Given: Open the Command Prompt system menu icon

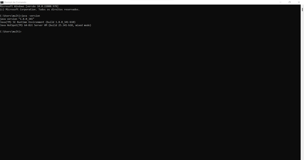Looking at the screenshot, I should pos(2,2).
